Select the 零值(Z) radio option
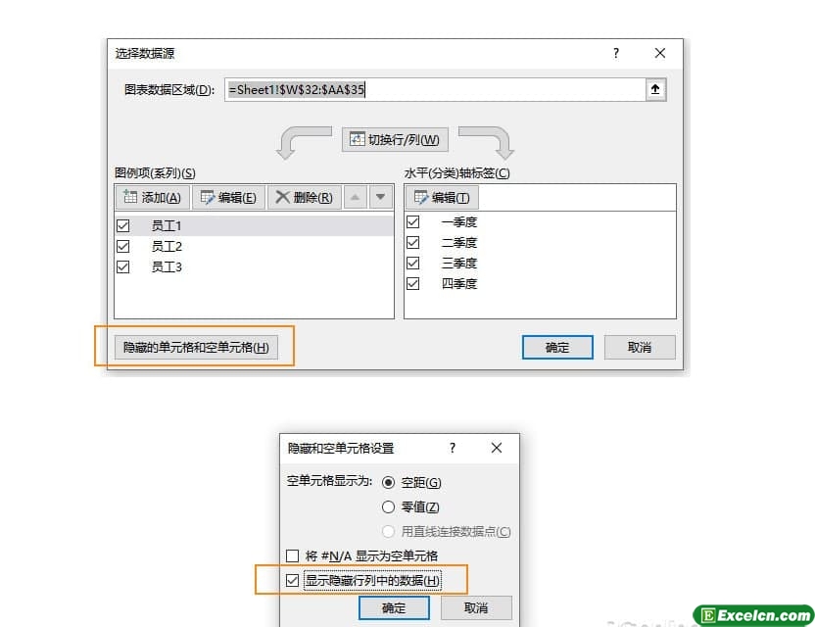815x627 pixels. (x=388, y=506)
